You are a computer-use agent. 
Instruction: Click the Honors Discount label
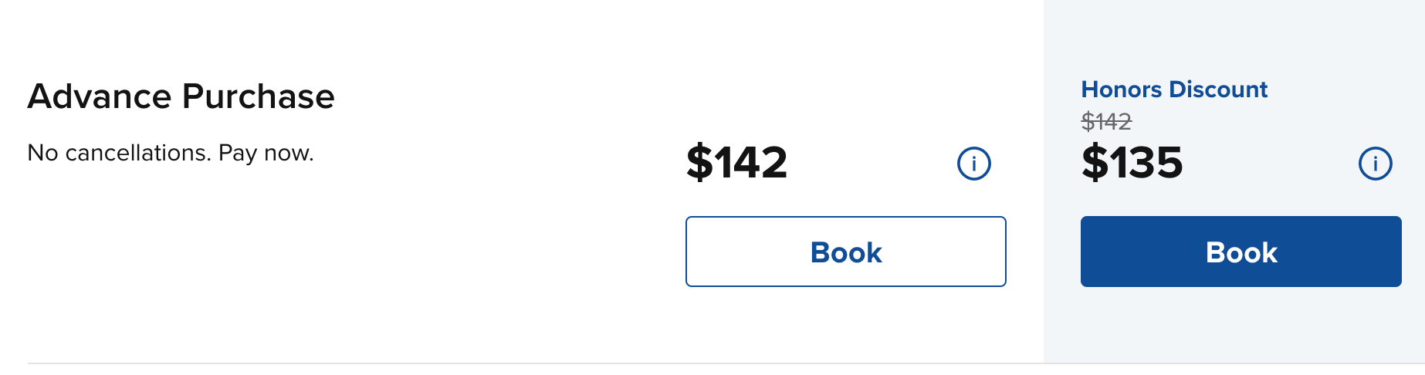(1174, 90)
